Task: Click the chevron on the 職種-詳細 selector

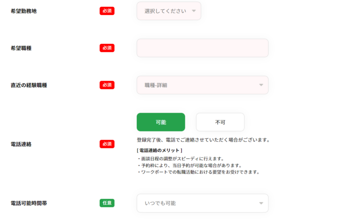Action: click(x=261, y=85)
